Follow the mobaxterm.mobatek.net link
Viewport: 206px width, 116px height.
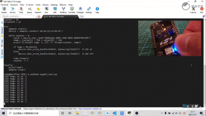pyautogui.click(x=90, y=109)
